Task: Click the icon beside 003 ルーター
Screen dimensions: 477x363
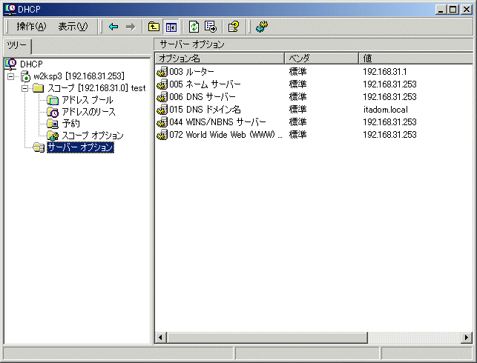Action: (162, 72)
